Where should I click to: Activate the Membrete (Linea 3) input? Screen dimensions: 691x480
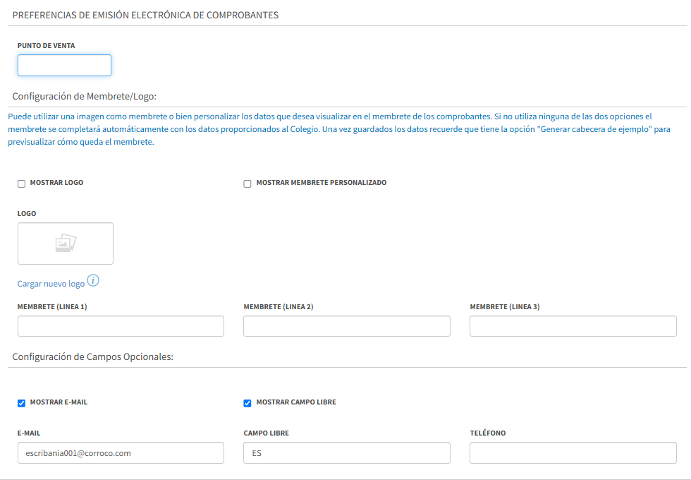click(573, 326)
